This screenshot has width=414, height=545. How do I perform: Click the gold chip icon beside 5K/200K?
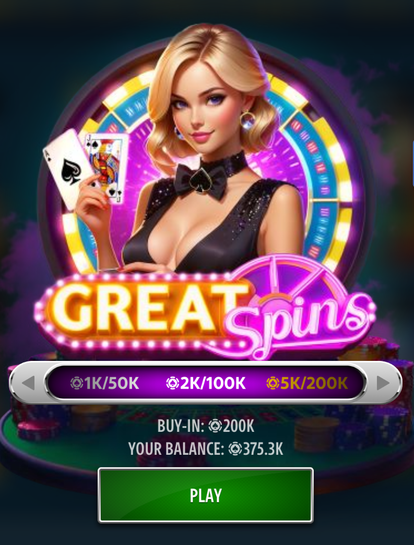coord(273,383)
